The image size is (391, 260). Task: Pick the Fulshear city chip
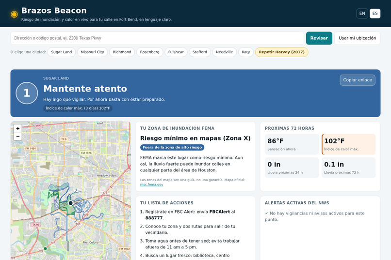176,52
